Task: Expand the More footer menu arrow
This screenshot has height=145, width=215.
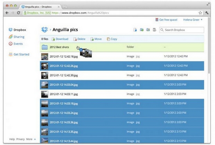Action: point(35,139)
